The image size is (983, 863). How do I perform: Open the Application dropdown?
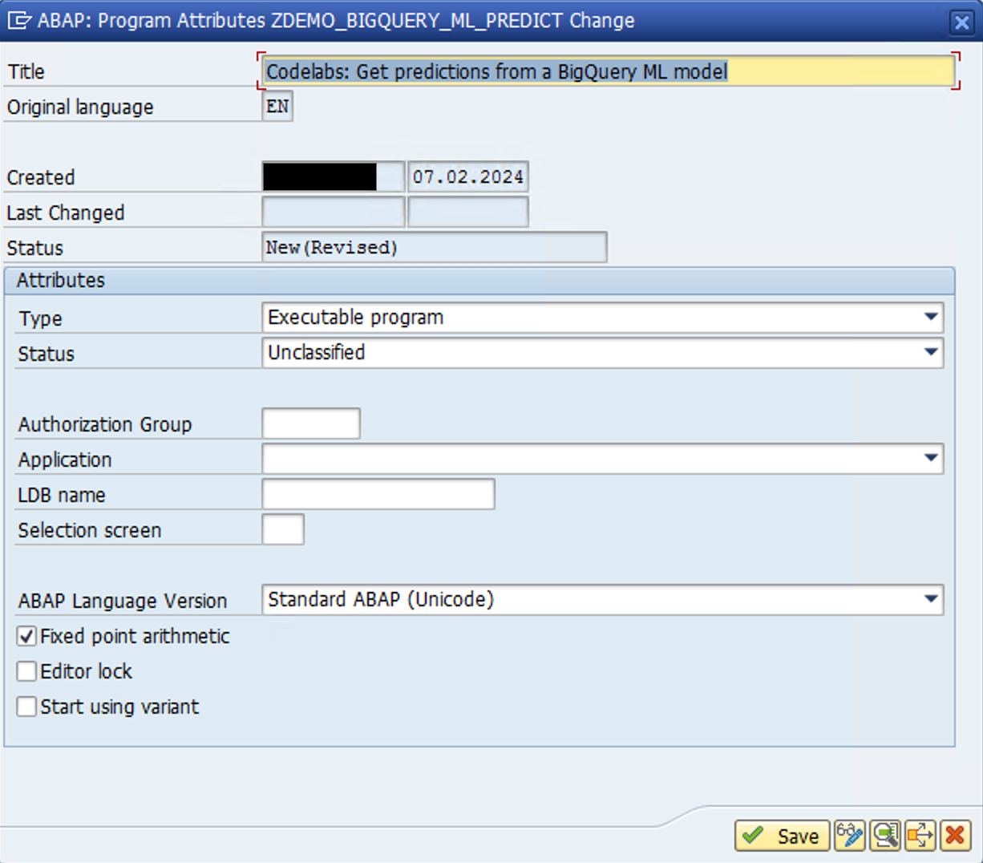pos(930,459)
